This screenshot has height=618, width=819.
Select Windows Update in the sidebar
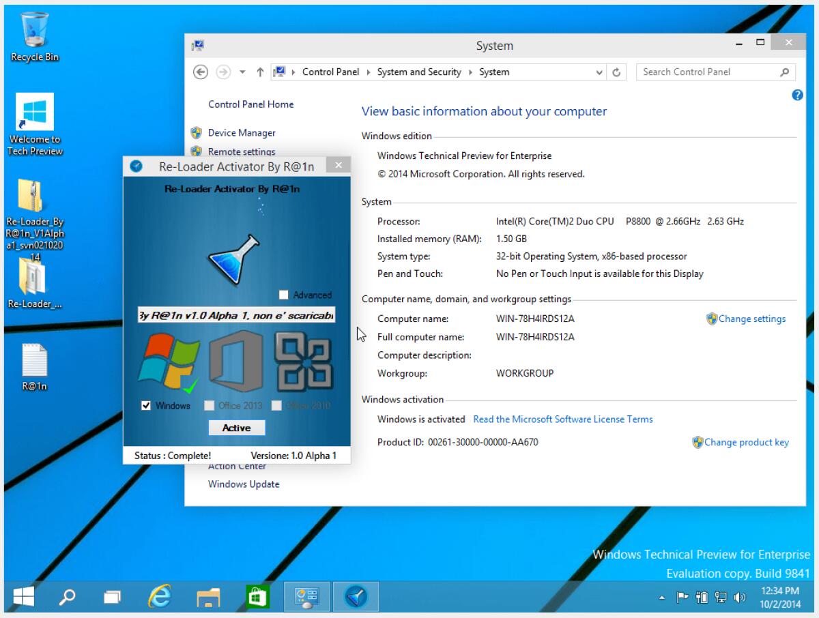point(243,484)
